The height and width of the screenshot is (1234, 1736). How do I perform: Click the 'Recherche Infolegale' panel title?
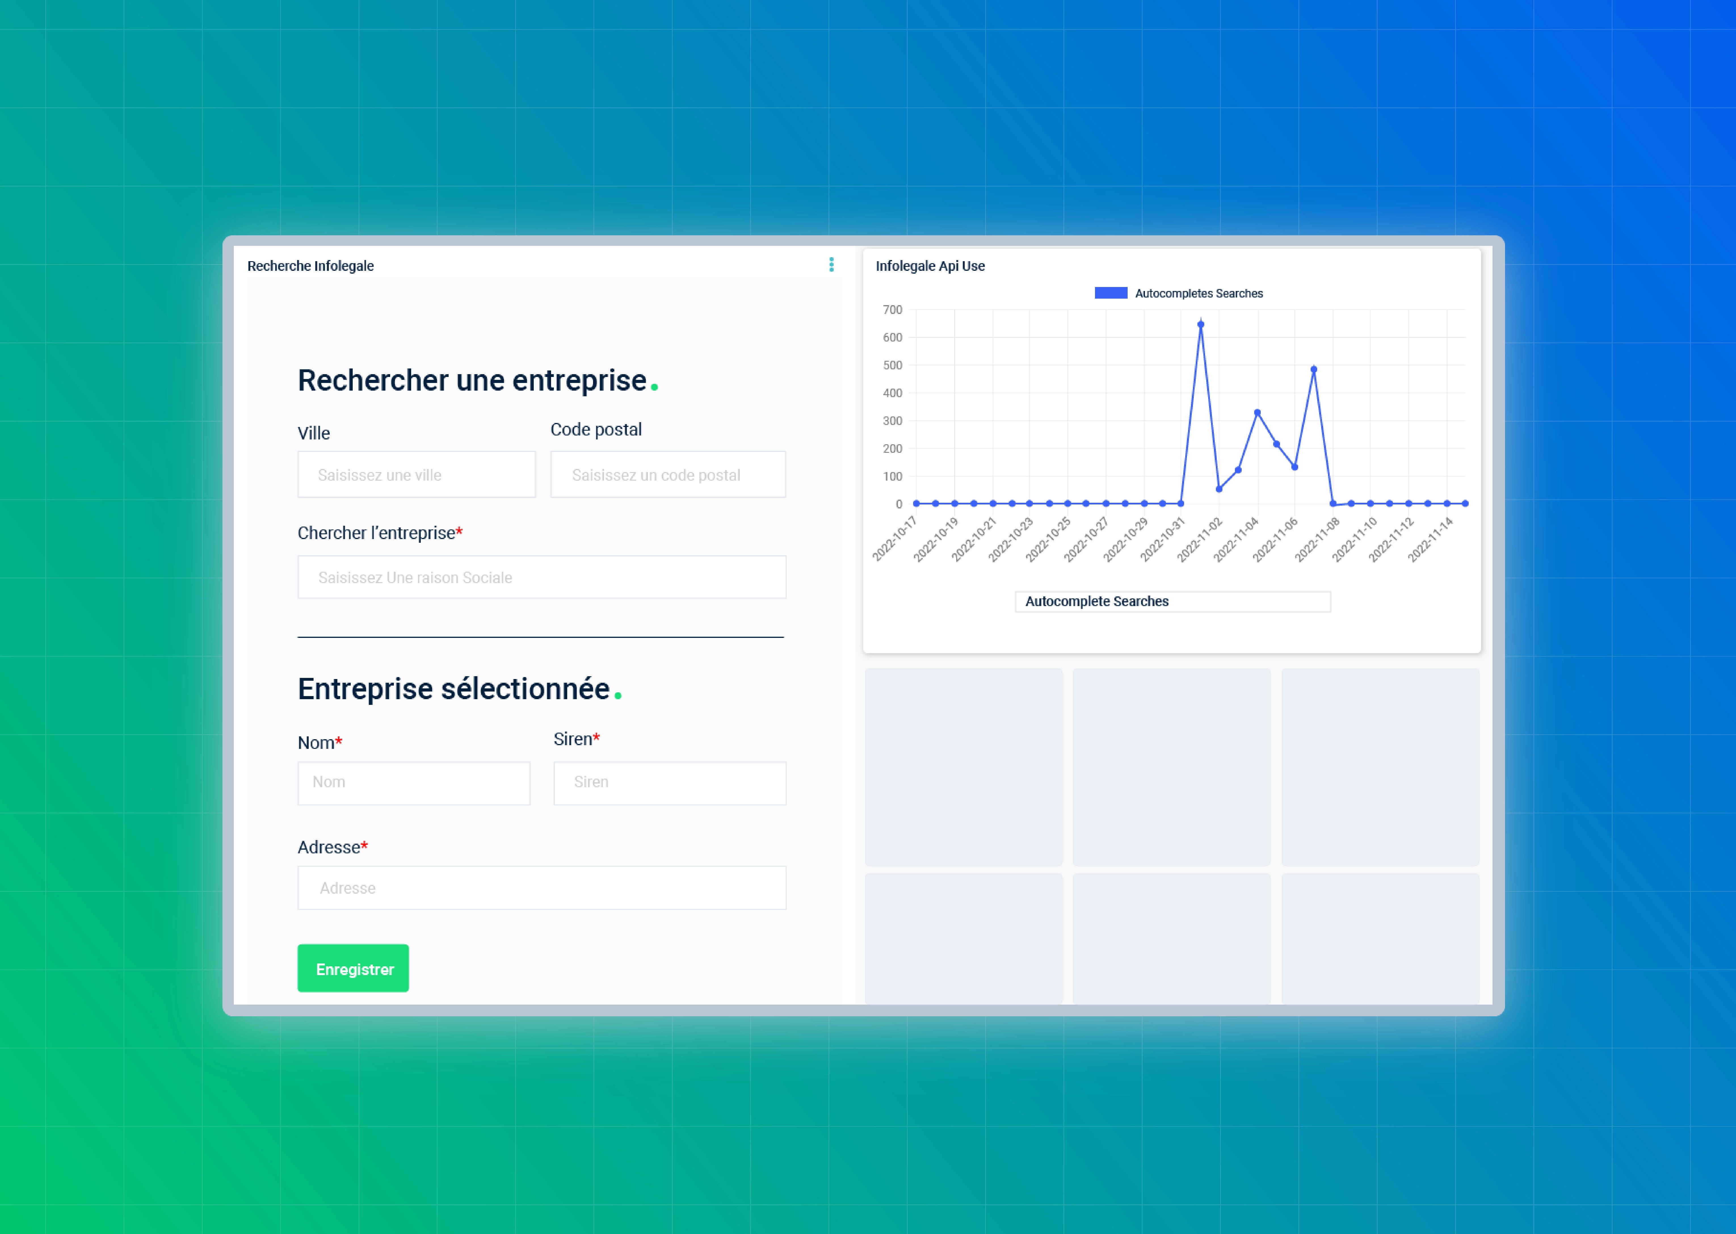[311, 266]
